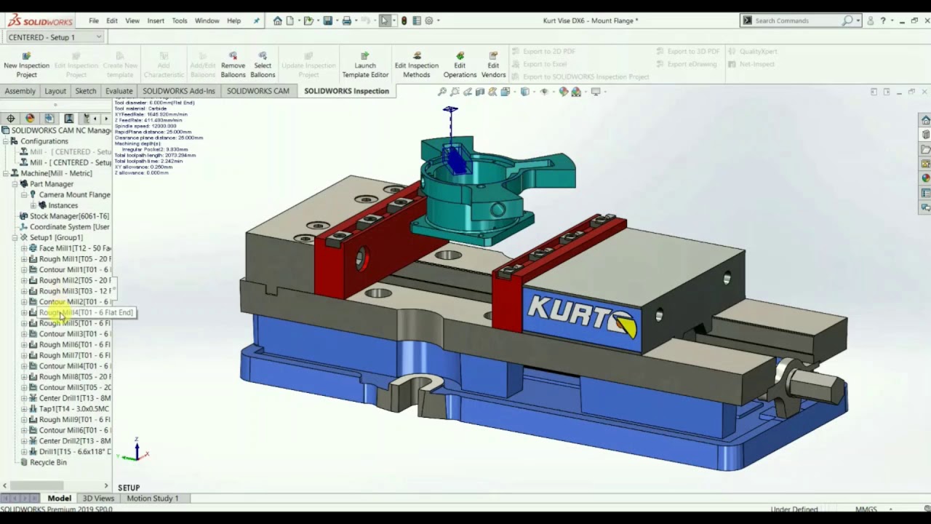Open the Options gear icon
931x524 pixels.
click(x=429, y=20)
